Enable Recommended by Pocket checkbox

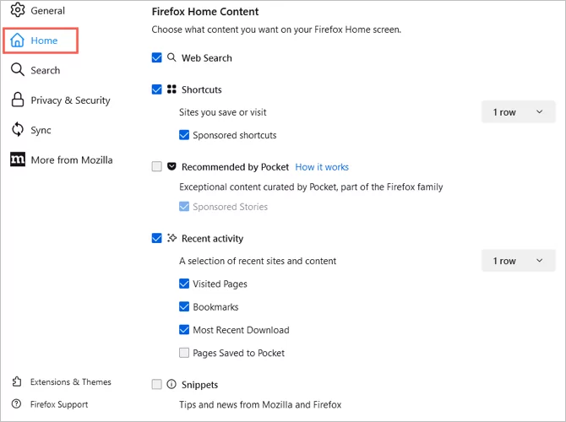point(156,167)
